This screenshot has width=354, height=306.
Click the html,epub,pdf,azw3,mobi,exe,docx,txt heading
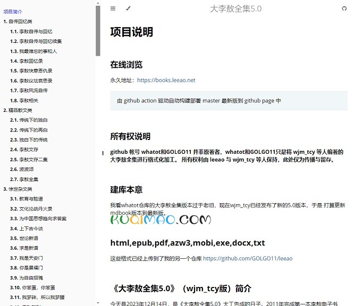pyautogui.click(x=188, y=243)
